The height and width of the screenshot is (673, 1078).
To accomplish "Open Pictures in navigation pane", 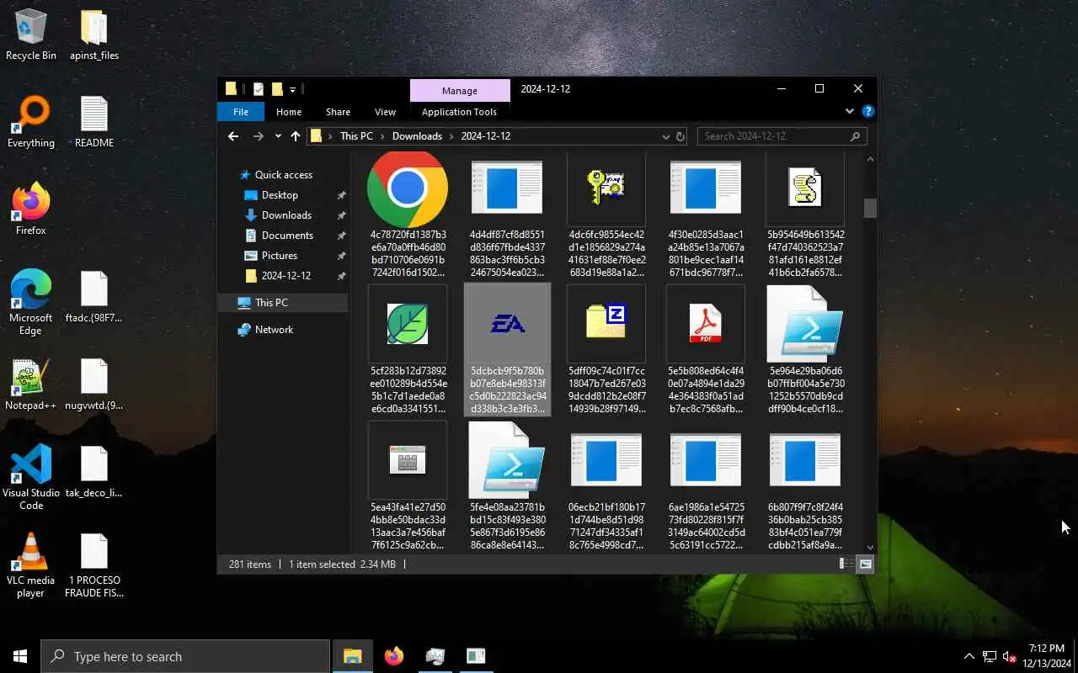I will 279,256.
